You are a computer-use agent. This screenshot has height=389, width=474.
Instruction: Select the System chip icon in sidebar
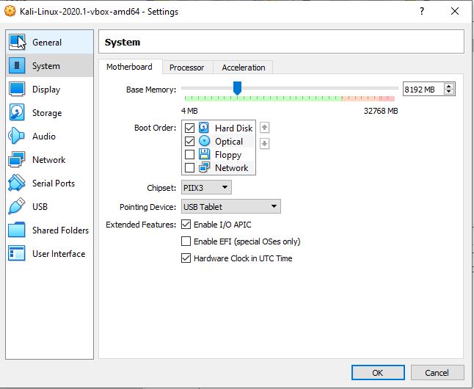pos(17,65)
